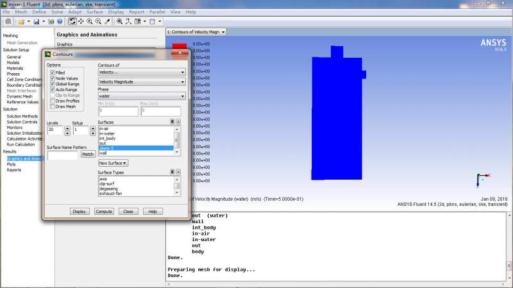513x288 pixels.
Task: Enable the Draw Mesh checkbox
Action: pyautogui.click(x=53, y=106)
